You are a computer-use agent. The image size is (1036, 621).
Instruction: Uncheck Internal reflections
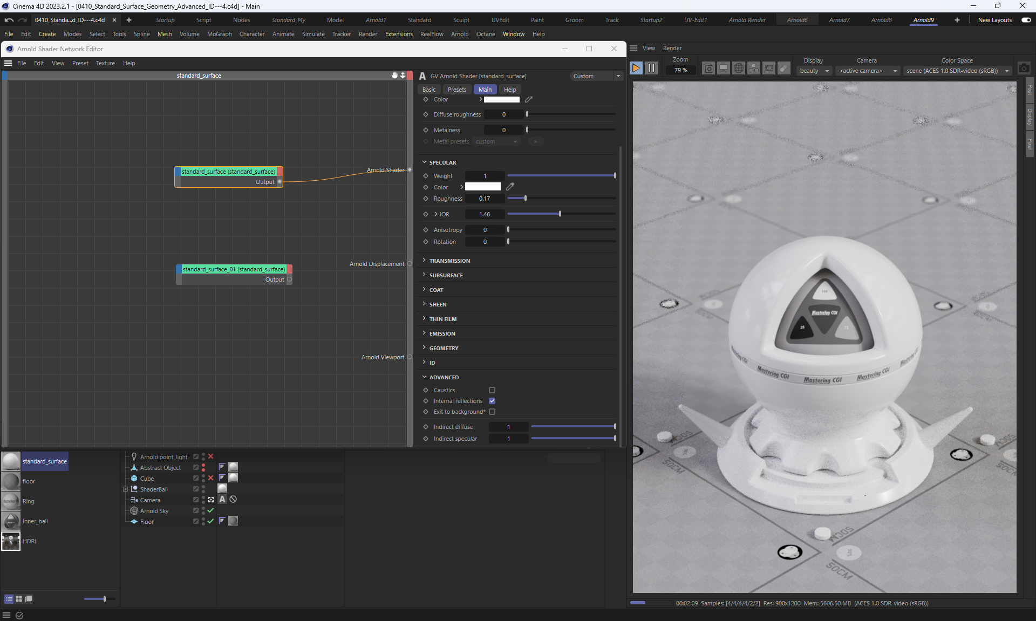492,401
